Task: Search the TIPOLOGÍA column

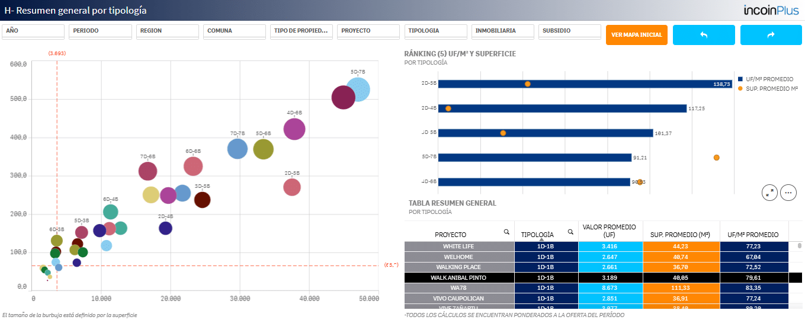Action: click(x=570, y=232)
